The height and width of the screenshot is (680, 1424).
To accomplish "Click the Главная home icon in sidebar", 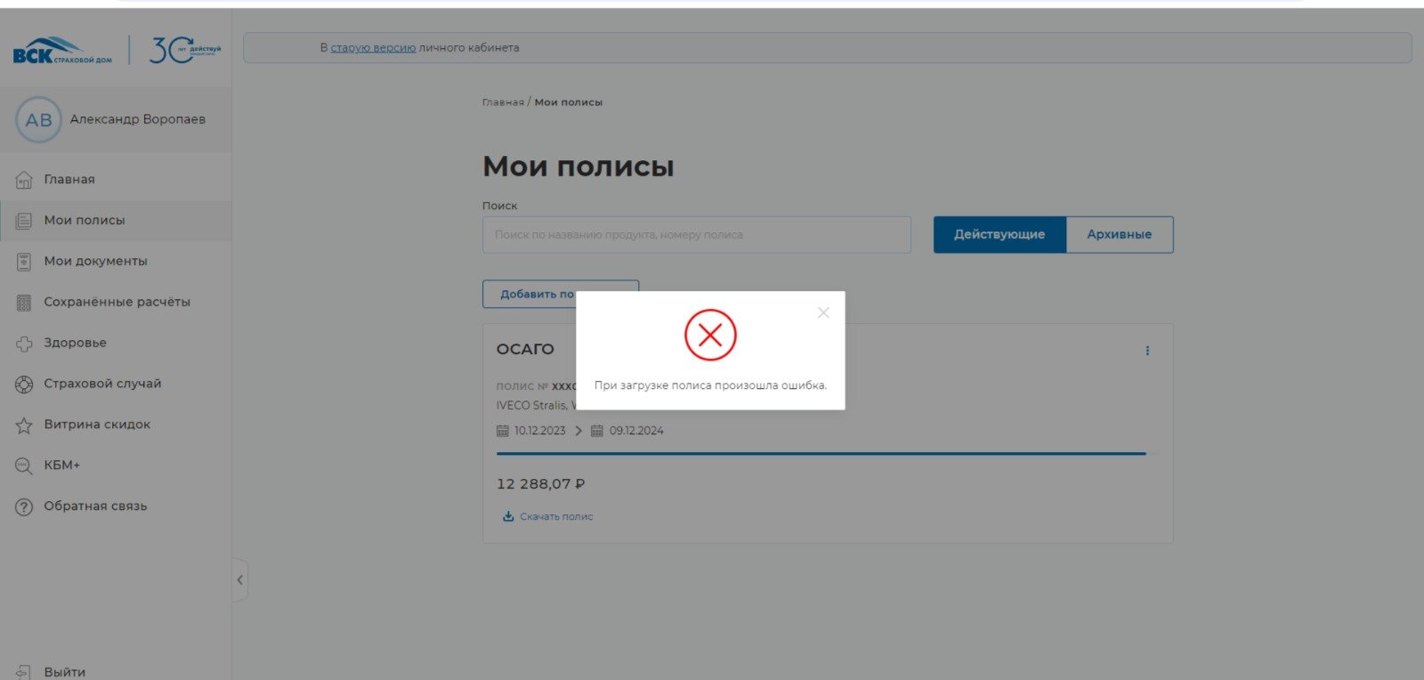I will click(24, 180).
